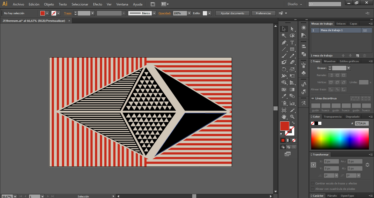Open stroke weight dropdown in control bar
The image size is (374, 198).
[x=93, y=13]
